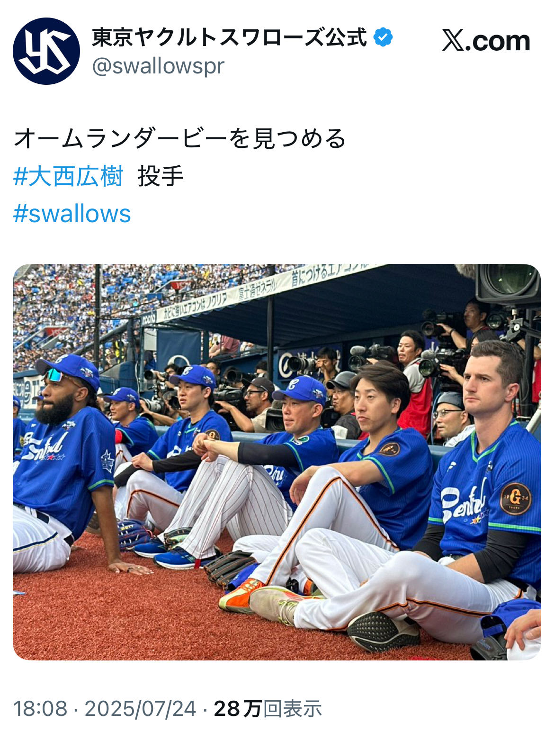The width and height of the screenshot is (554, 732).
Task: Open the #swallows hashtag
Action: point(72,214)
